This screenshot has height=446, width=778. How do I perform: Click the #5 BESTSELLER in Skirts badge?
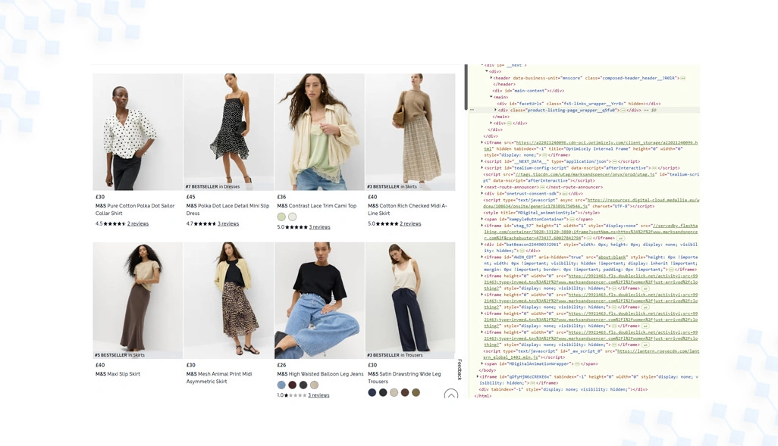pyautogui.click(x=120, y=355)
